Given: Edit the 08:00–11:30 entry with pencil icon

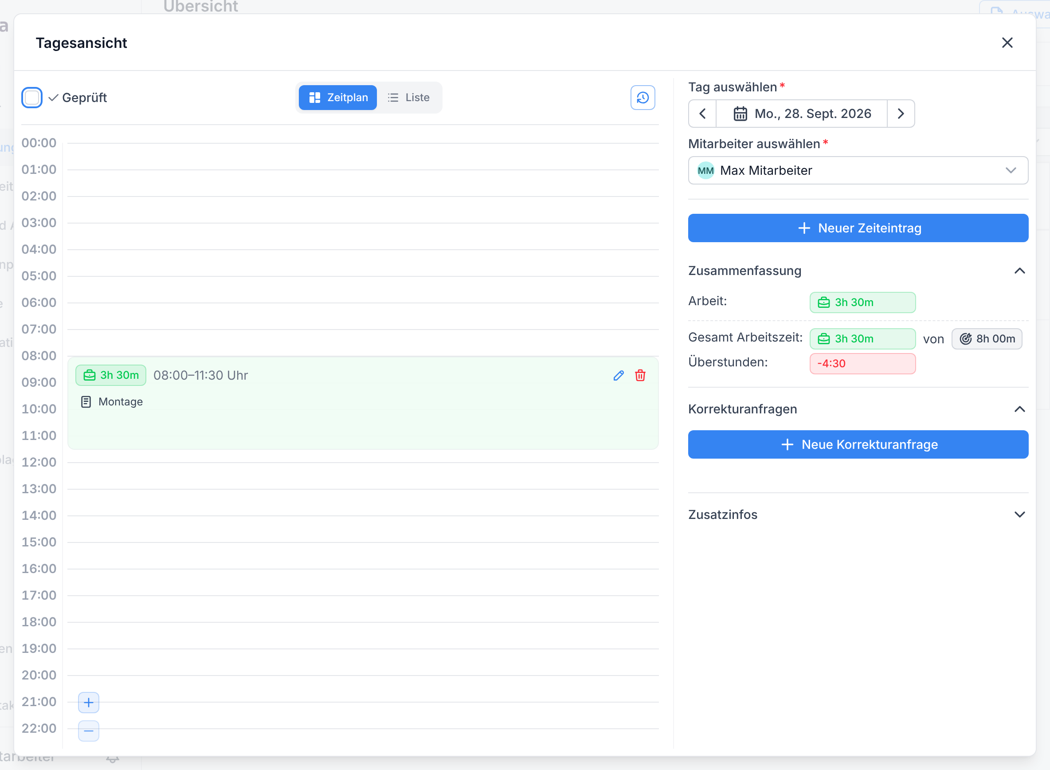Looking at the screenshot, I should [619, 375].
